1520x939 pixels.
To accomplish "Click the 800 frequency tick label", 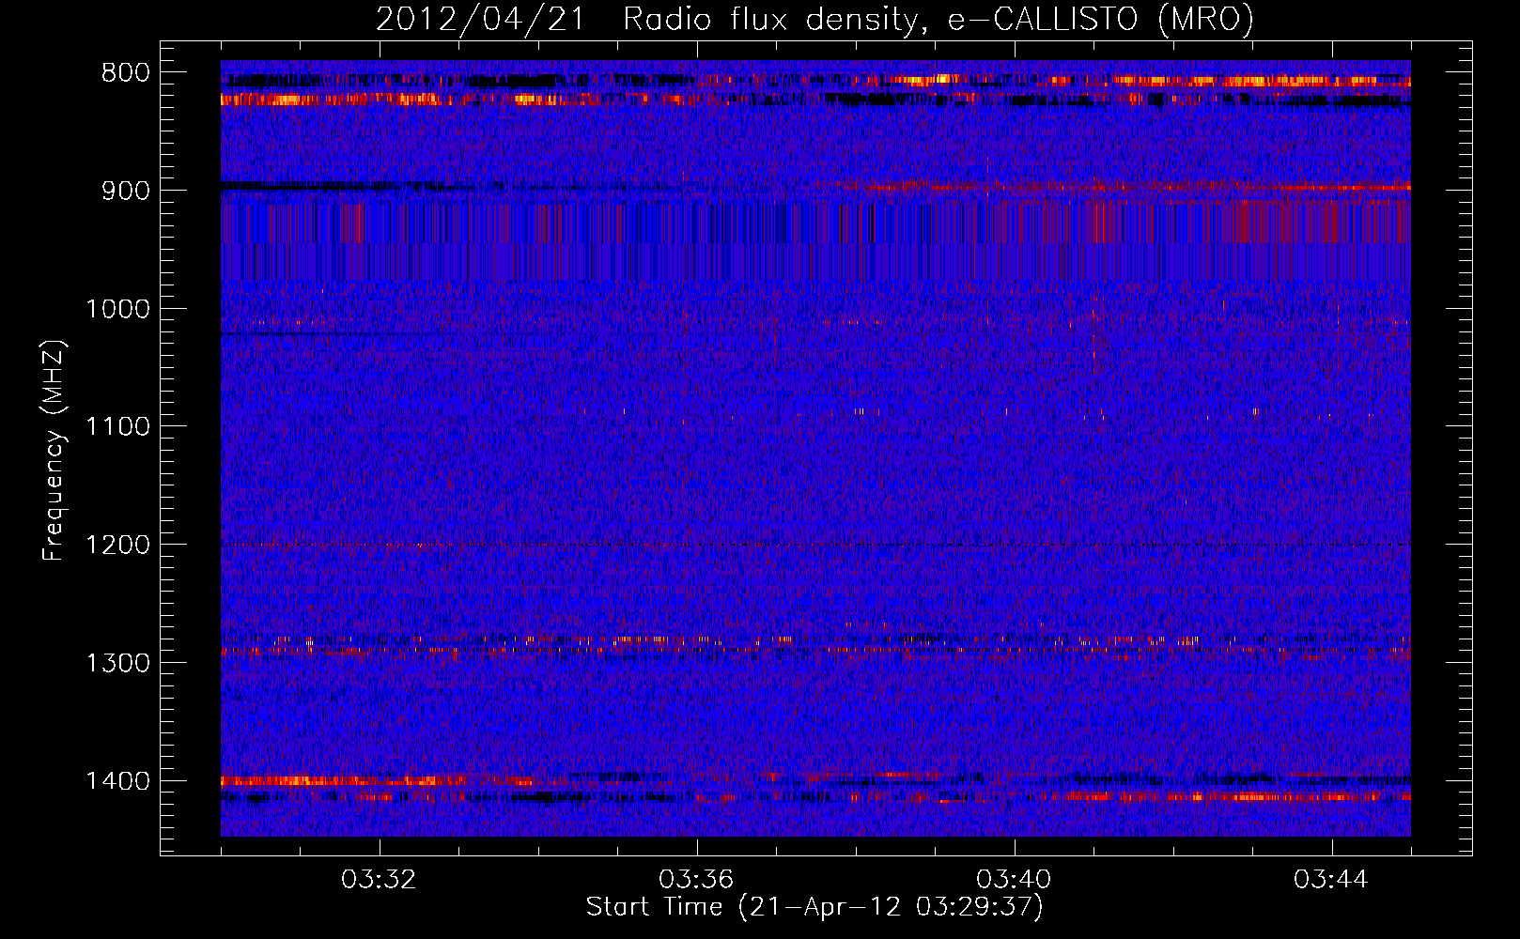I will click(125, 73).
